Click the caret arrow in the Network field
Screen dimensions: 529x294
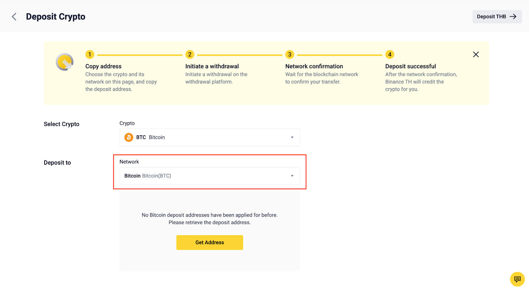point(292,176)
